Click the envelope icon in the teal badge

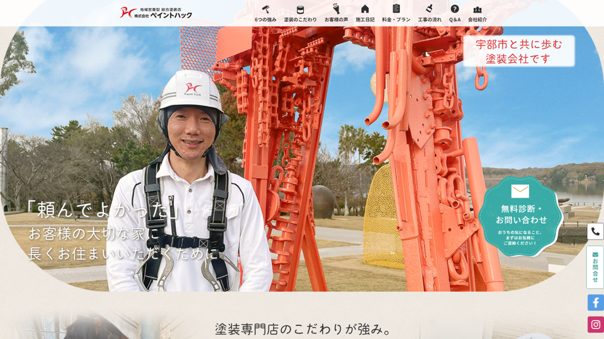tap(520, 191)
